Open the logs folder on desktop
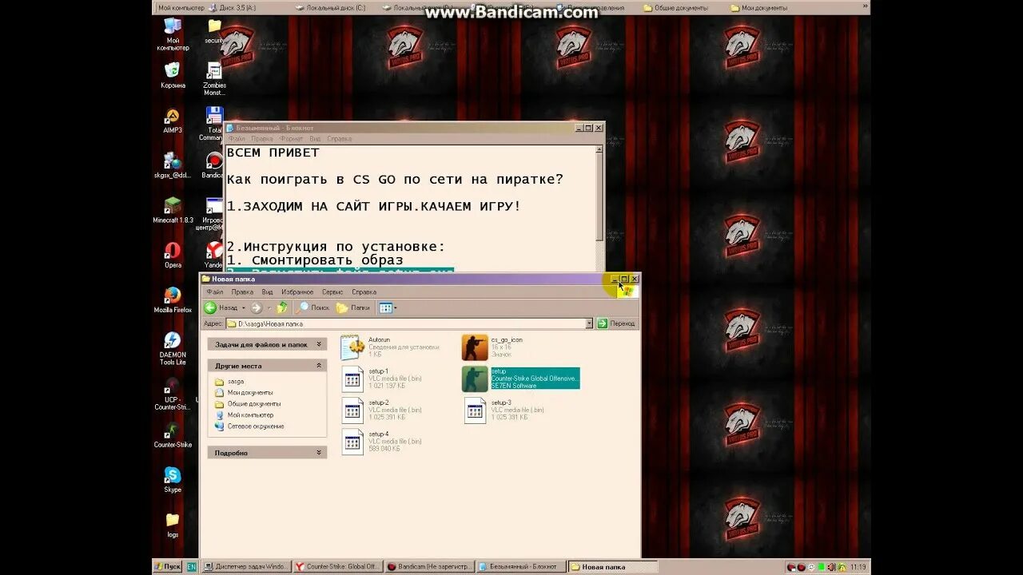Viewport: 1023px width, 575px height. tap(173, 525)
